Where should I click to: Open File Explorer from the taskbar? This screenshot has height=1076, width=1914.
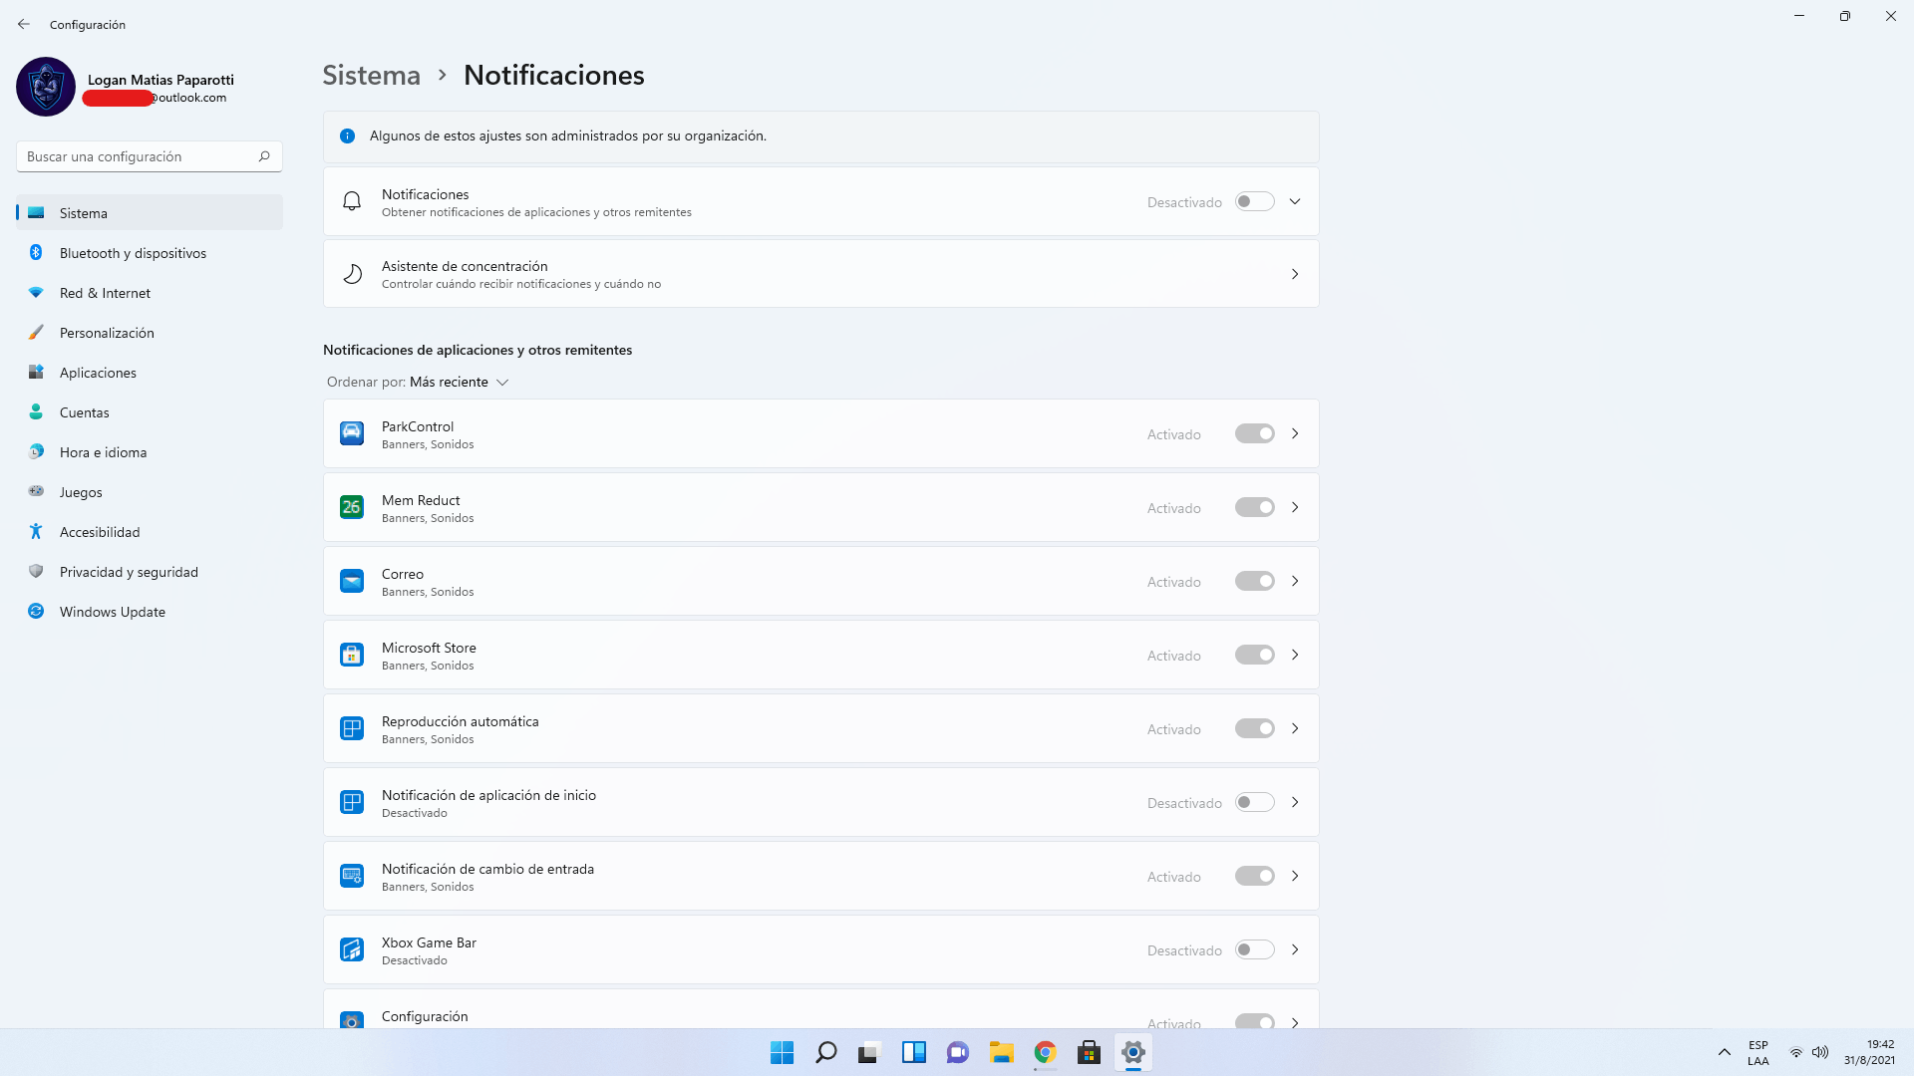(1001, 1052)
